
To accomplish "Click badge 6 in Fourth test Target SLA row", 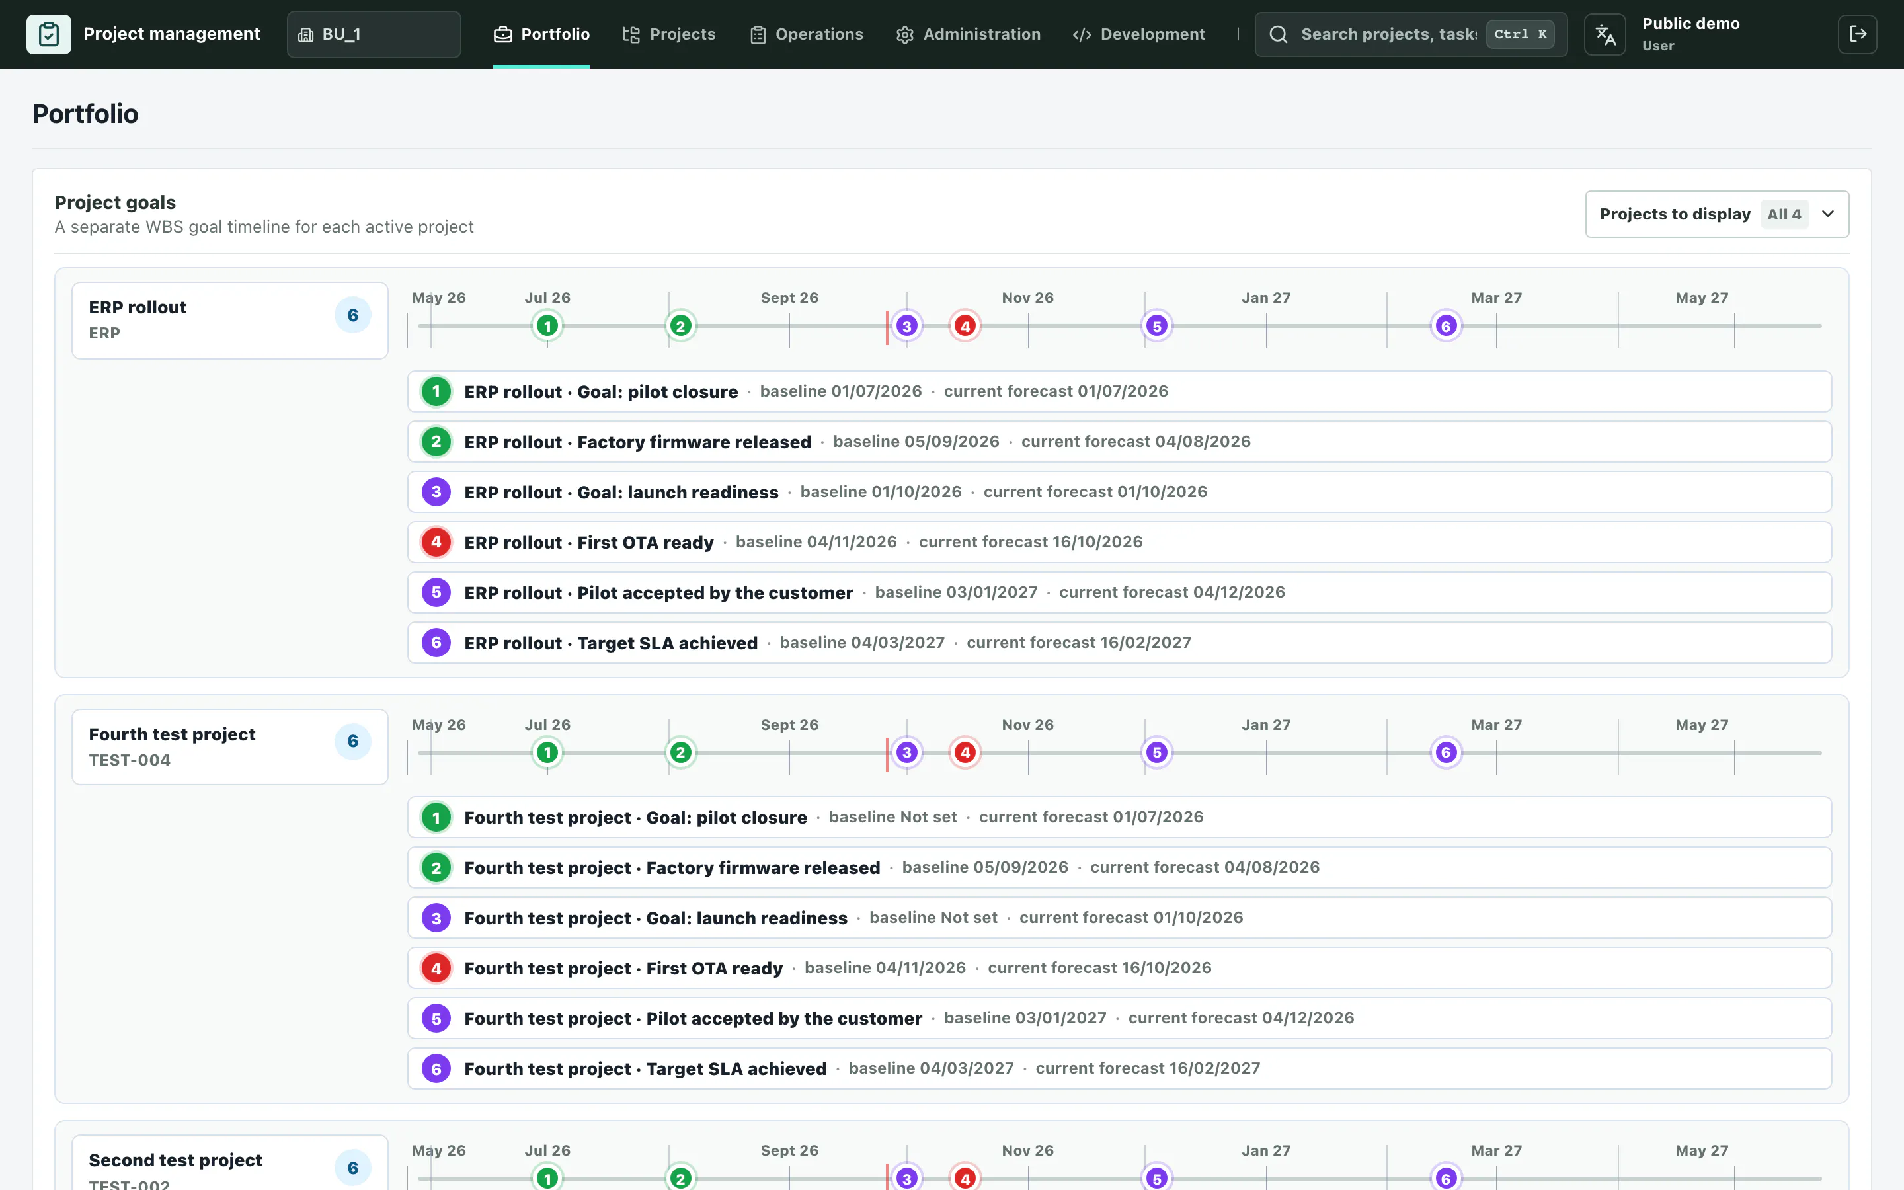I will (x=436, y=1069).
